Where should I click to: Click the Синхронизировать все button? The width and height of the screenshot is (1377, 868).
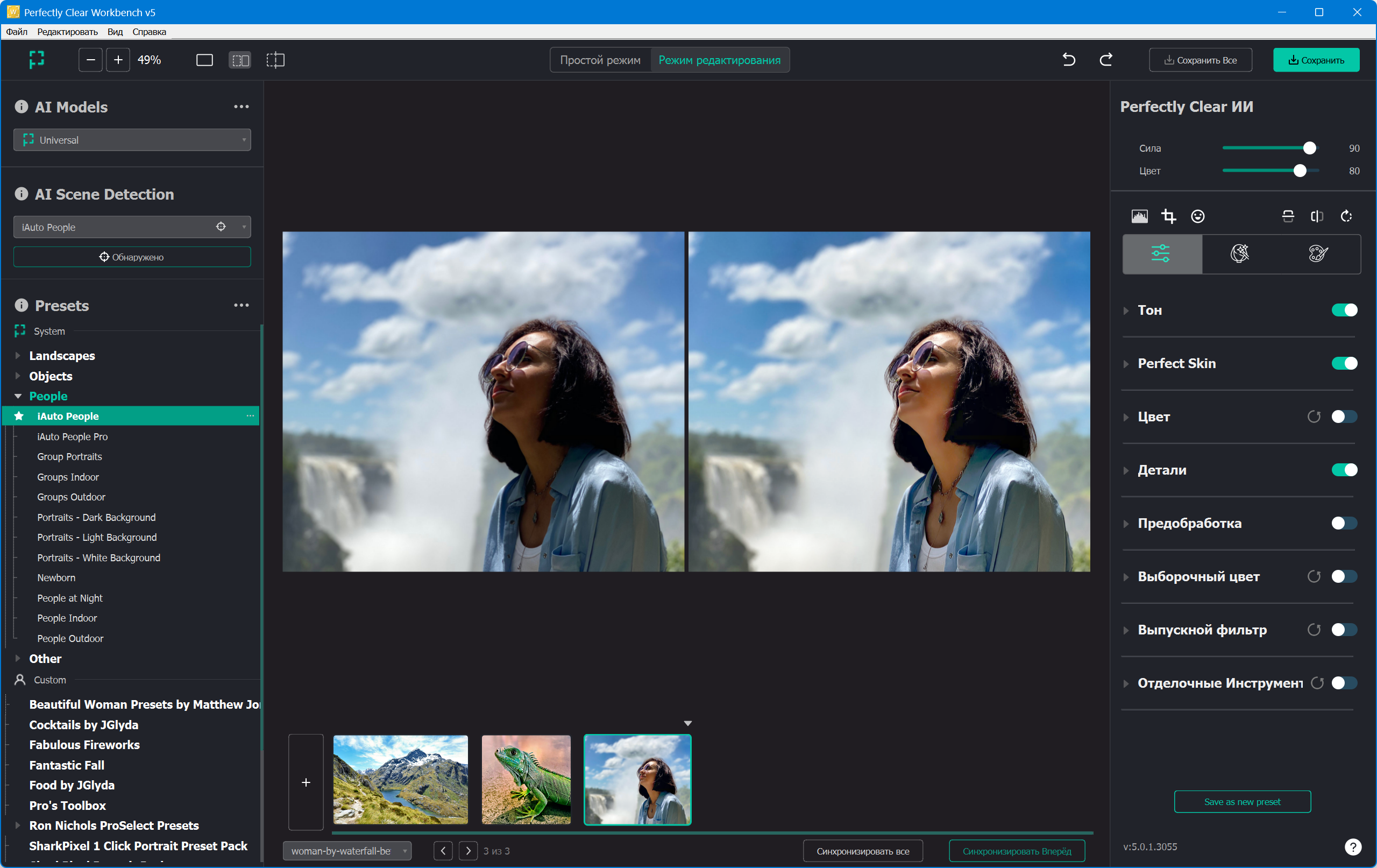pyautogui.click(x=862, y=851)
